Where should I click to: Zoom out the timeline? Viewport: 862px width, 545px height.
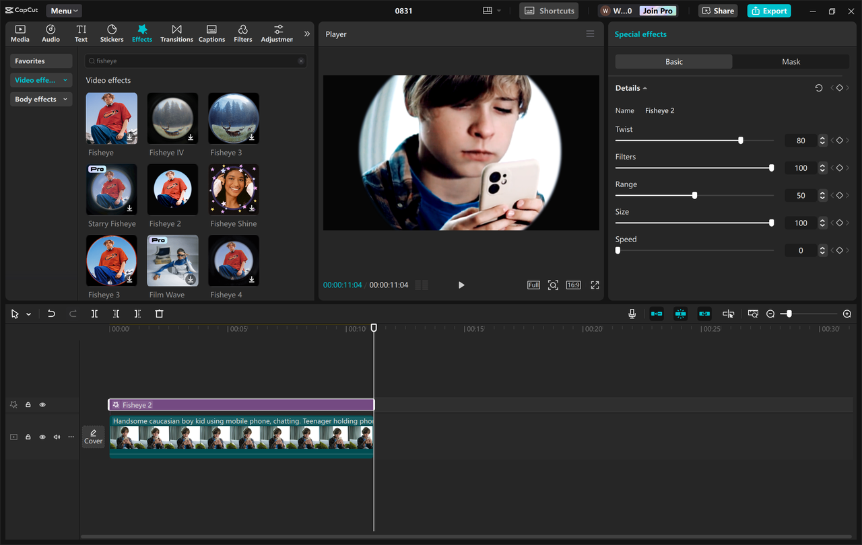click(x=770, y=314)
